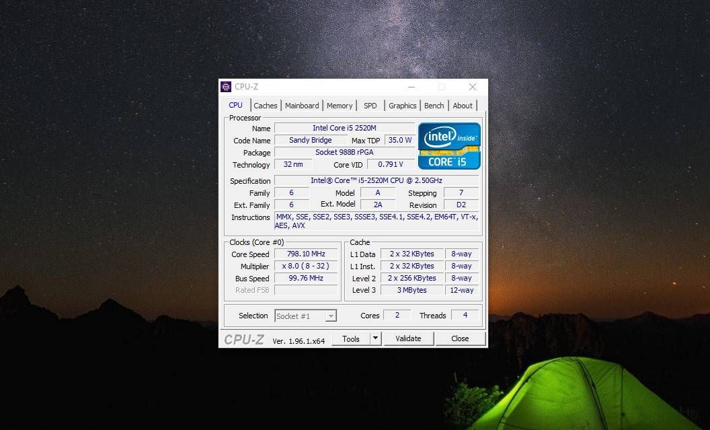Screen dimensions: 710x430
Task: Click the Bus Speed value 99.76 MHz
Action: [306, 278]
